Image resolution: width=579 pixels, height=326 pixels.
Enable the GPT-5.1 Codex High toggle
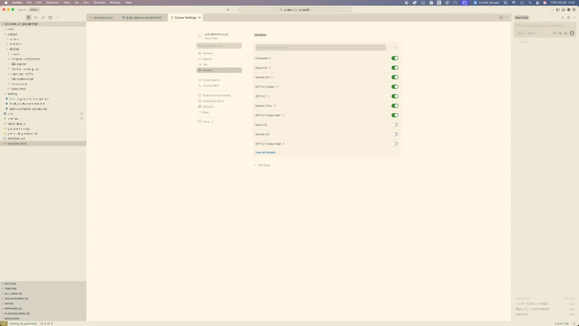coord(395,144)
